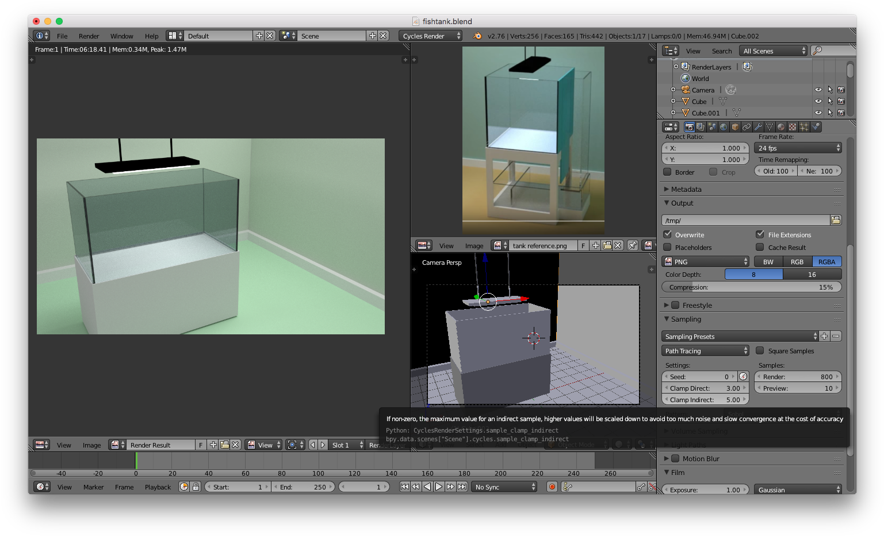
Task: Set color depth to 16
Action: point(812,274)
